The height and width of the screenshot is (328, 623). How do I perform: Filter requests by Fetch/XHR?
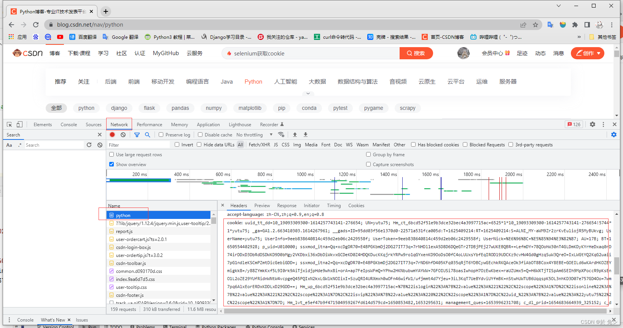point(259,144)
